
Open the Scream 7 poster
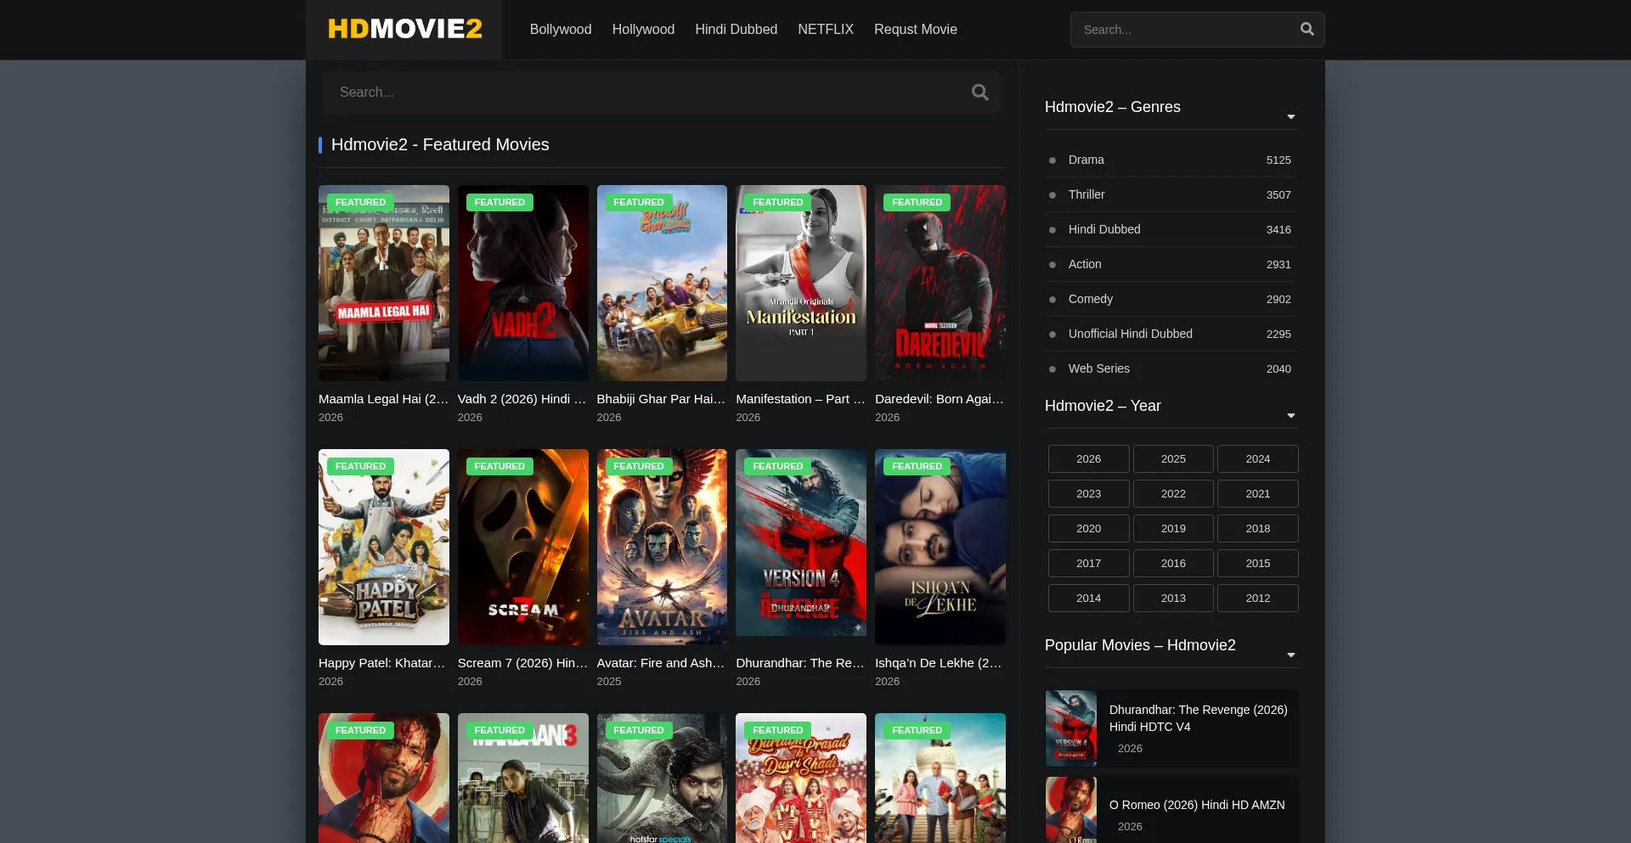pos(523,547)
